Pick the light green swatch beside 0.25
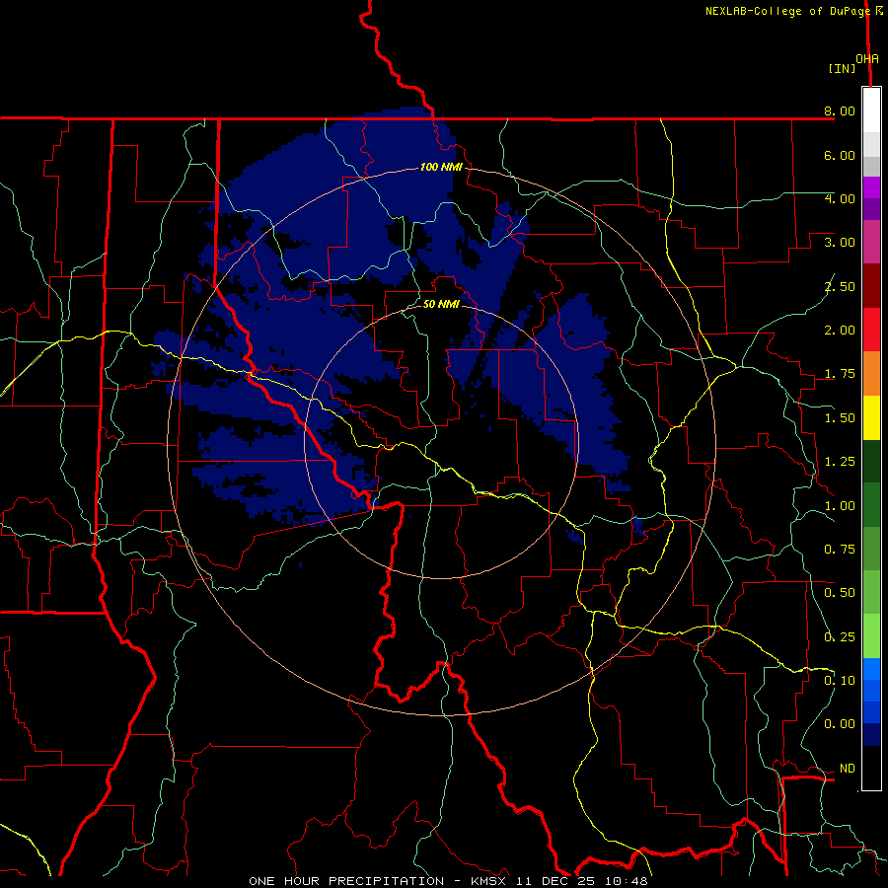Image resolution: width=888 pixels, height=888 pixels. point(871,636)
